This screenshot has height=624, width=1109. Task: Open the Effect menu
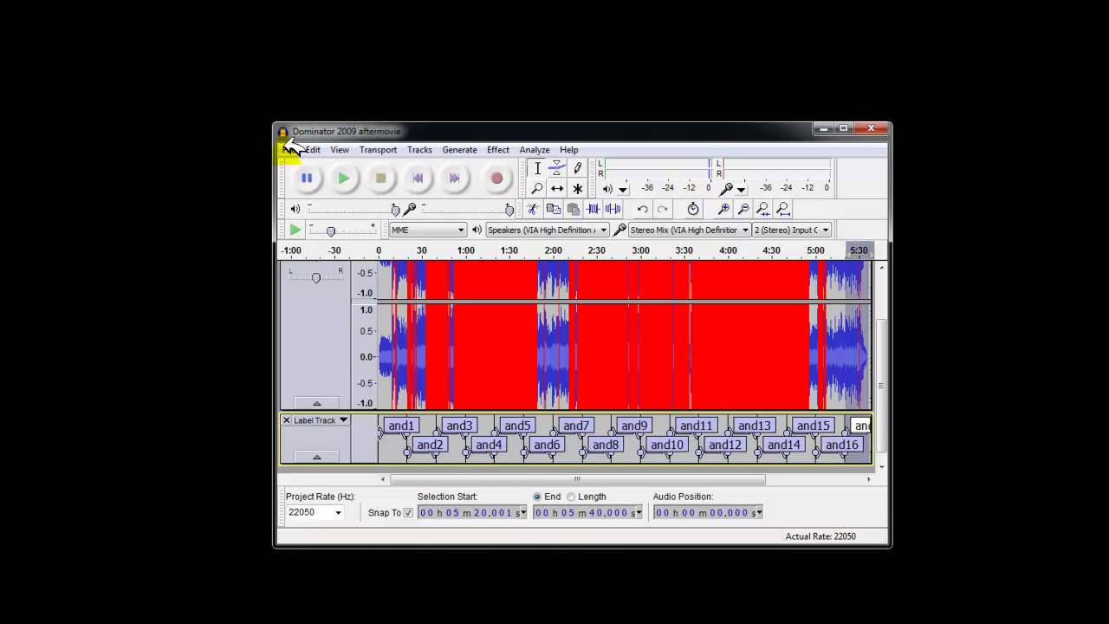tap(498, 150)
